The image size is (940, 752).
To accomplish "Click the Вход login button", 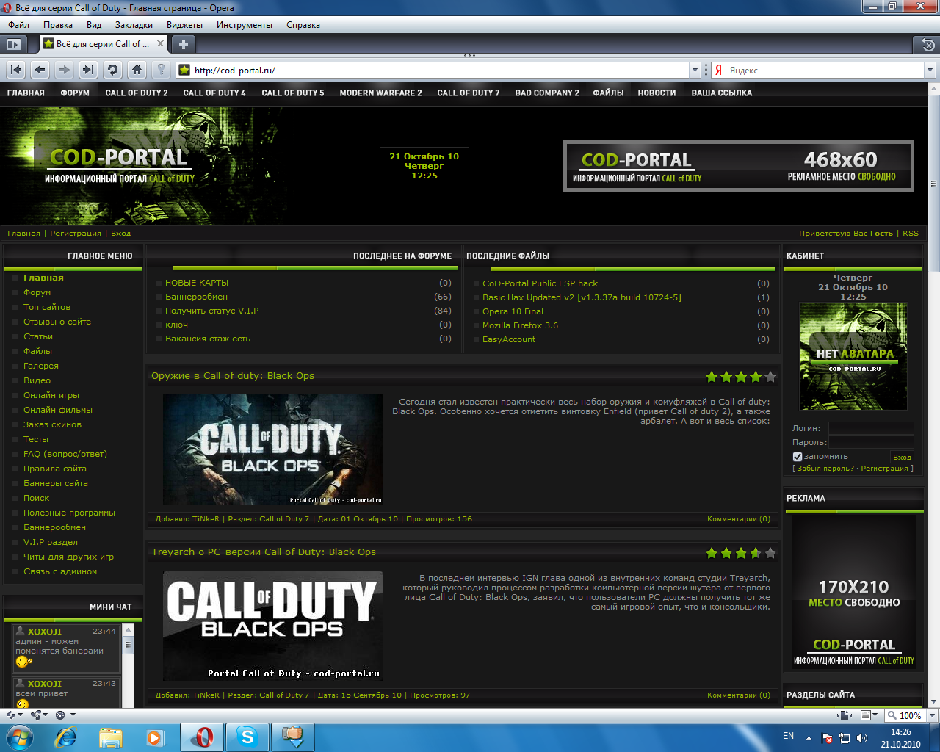I will coord(902,457).
